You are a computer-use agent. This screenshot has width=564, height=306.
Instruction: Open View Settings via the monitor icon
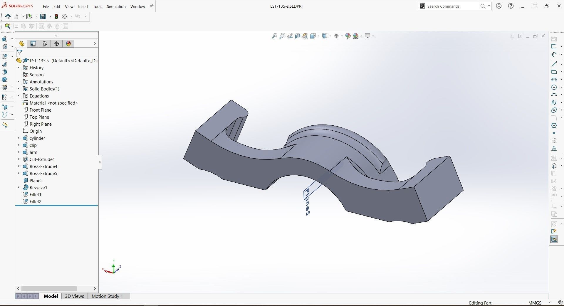tap(368, 36)
